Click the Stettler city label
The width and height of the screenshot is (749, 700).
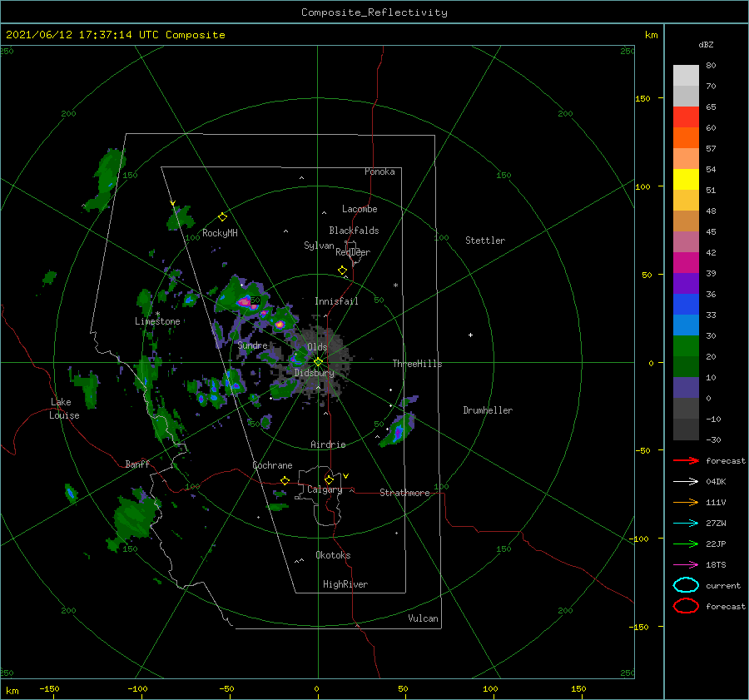pos(485,241)
